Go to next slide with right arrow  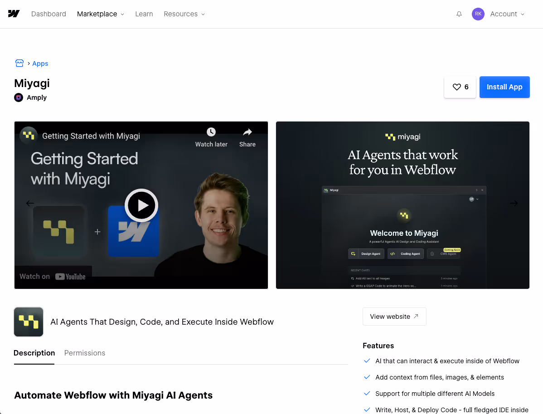pos(514,203)
